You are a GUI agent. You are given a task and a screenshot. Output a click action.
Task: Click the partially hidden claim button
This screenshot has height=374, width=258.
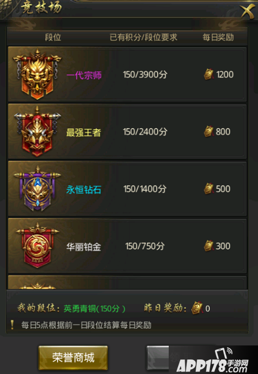coord(158,357)
